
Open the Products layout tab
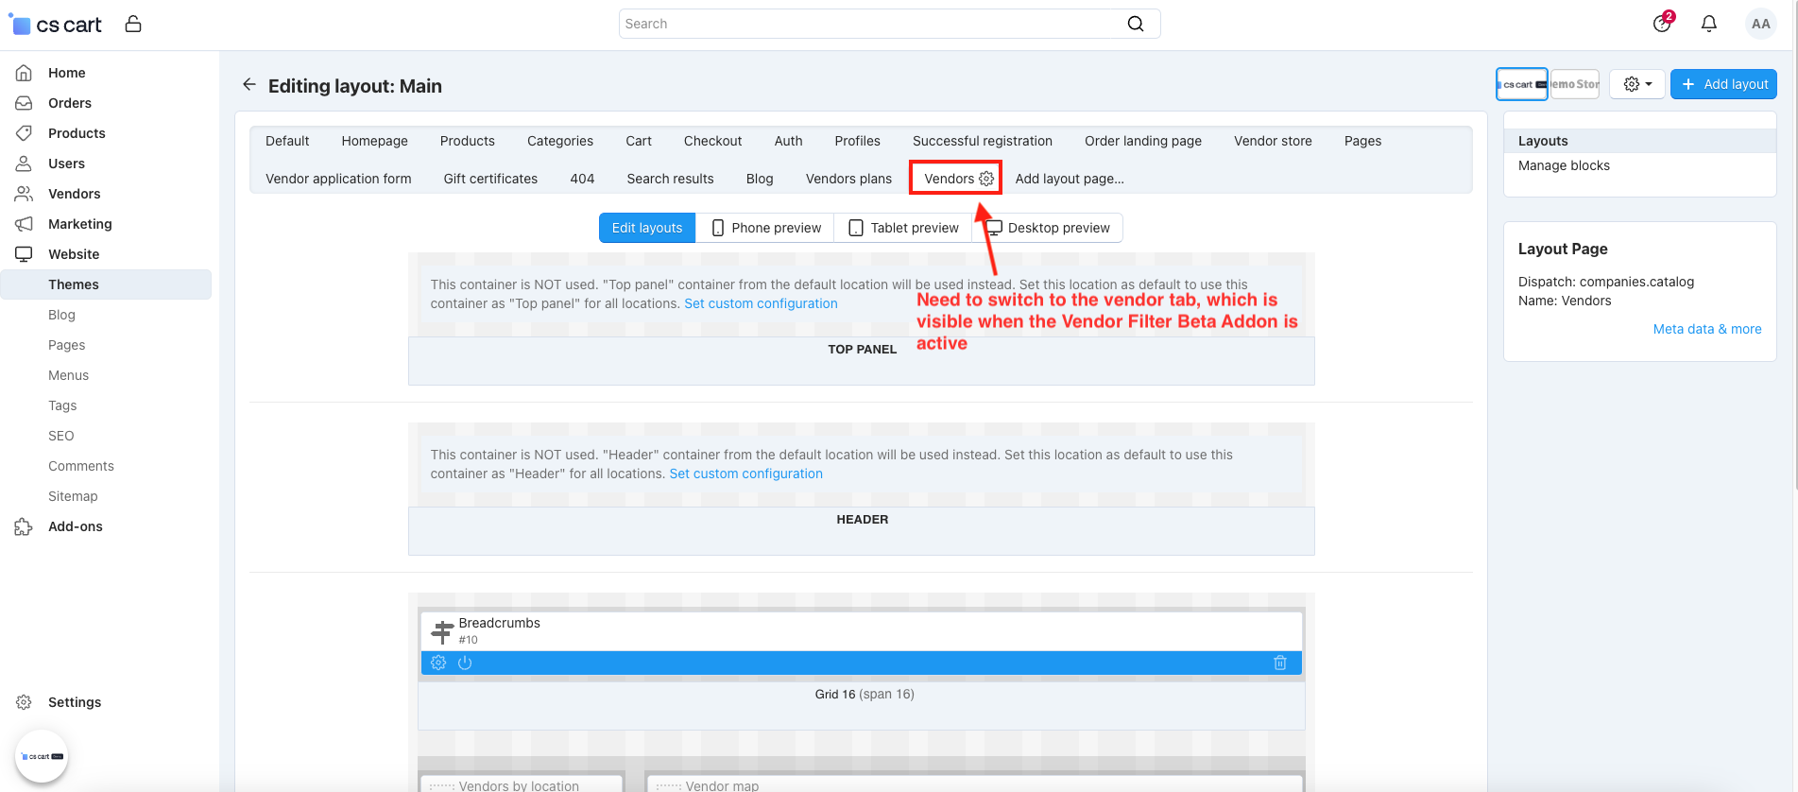point(468,141)
